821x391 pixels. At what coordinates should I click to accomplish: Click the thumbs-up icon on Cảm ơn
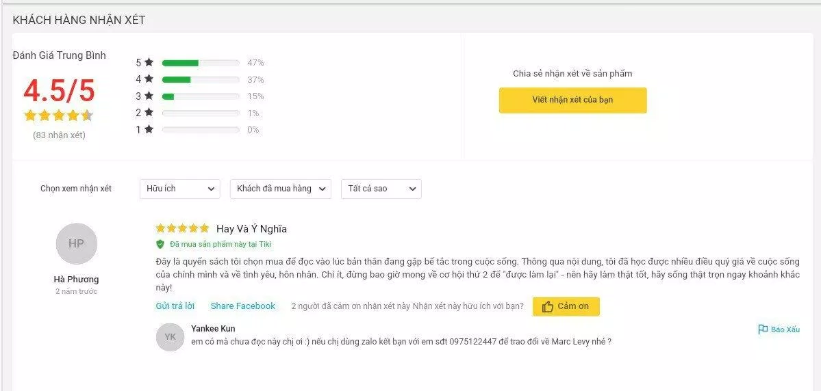(x=547, y=307)
